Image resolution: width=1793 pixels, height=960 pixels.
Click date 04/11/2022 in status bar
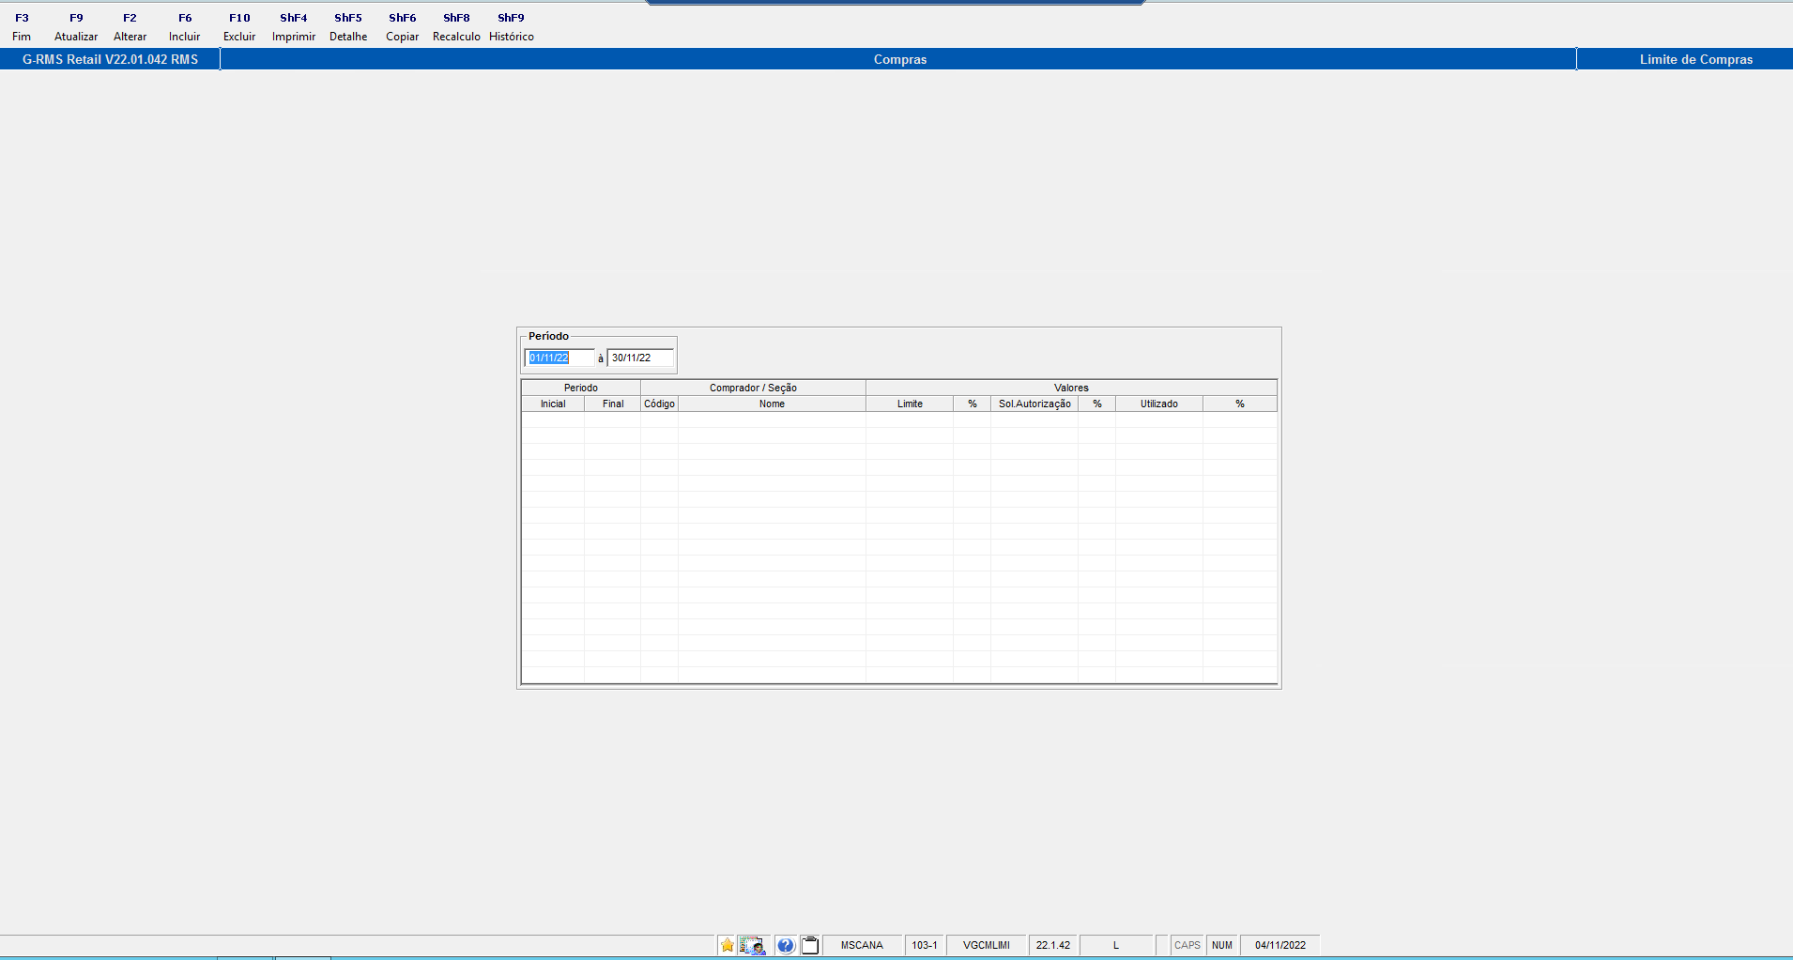(1280, 945)
